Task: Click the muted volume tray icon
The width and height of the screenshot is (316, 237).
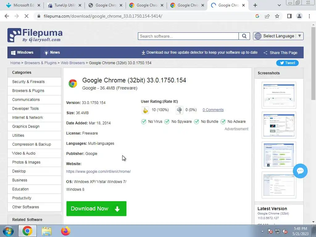Action: 285,231
